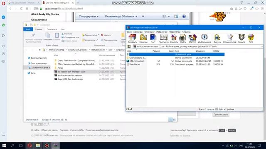This screenshot has width=266, height=149.
Task: Switch to Explorer Главная ribbon tab
Action: point(39,29)
